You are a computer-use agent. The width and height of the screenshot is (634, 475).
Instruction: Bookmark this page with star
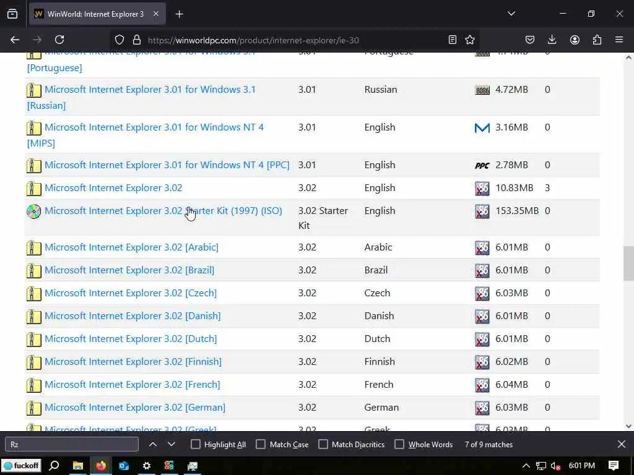tap(470, 40)
